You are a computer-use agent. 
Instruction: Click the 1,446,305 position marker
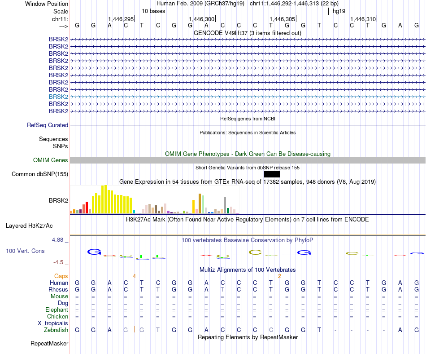pyautogui.click(x=283, y=19)
